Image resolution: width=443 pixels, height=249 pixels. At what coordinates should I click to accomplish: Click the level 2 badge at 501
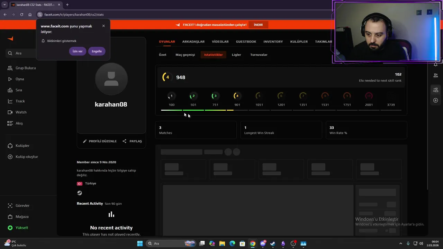click(x=193, y=96)
